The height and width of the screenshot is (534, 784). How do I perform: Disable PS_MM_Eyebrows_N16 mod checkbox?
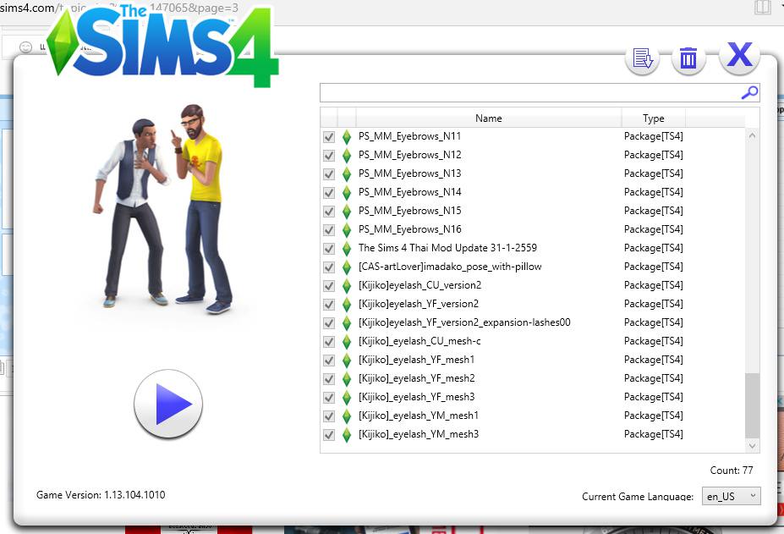coord(329,229)
